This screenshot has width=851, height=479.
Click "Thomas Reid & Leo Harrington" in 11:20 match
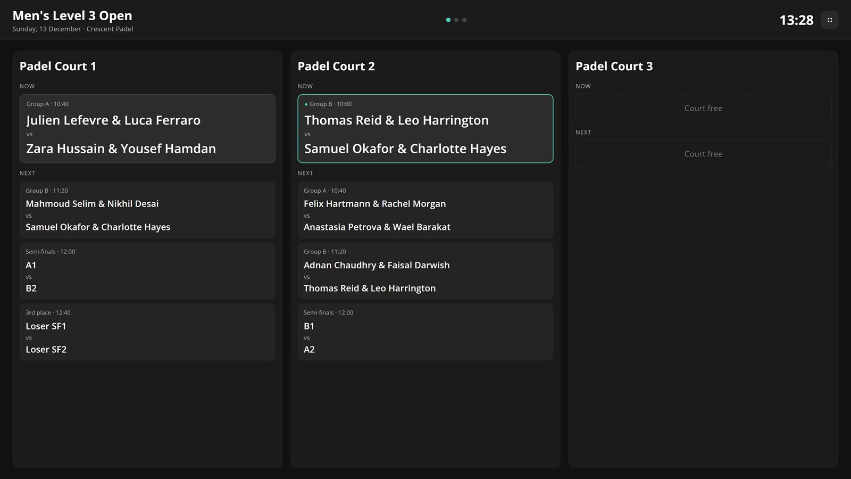pos(370,288)
